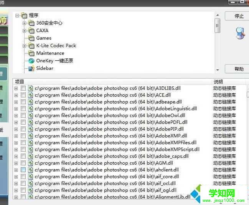Click 动态链接库 in the AGM.dll row
Screen dimensions: 249x205
(x=224, y=163)
